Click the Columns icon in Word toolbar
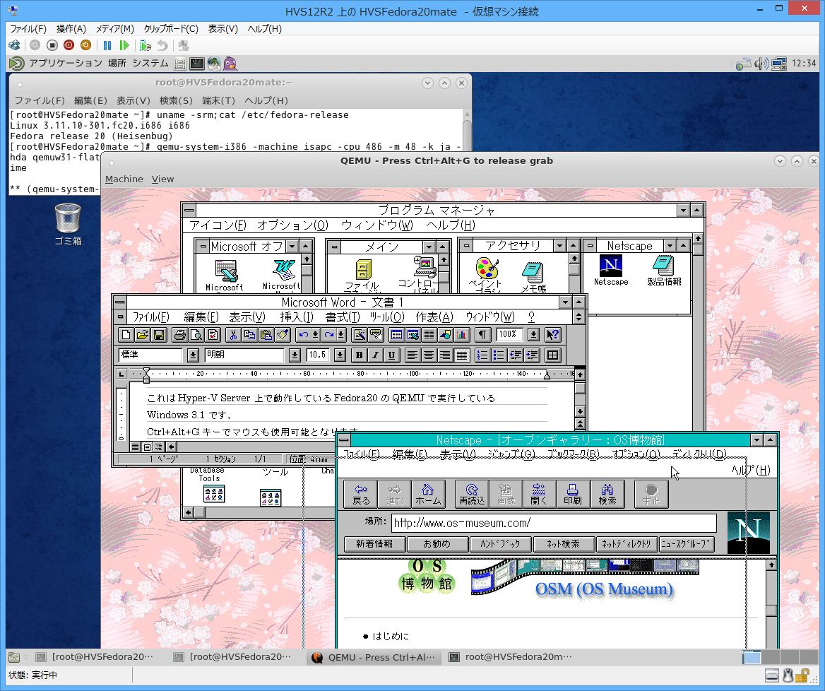This screenshot has height=691, width=825. point(429,335)
